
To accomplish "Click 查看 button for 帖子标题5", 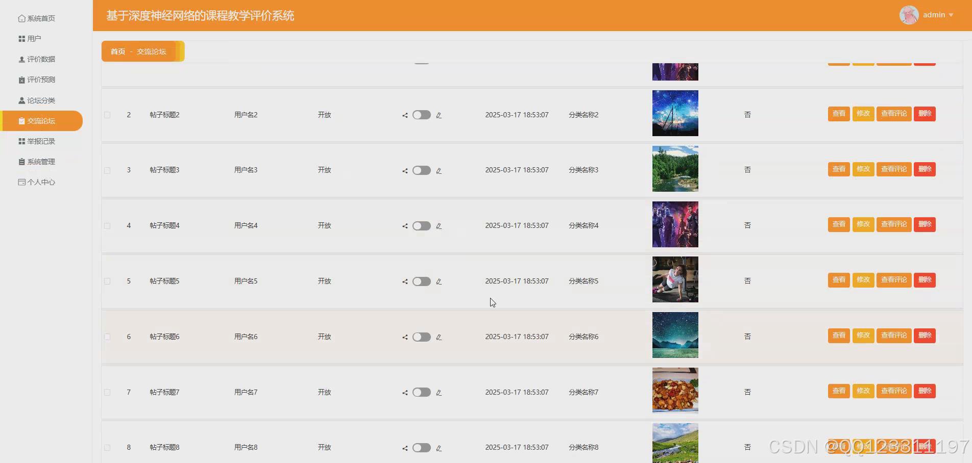I will [839, 280].
